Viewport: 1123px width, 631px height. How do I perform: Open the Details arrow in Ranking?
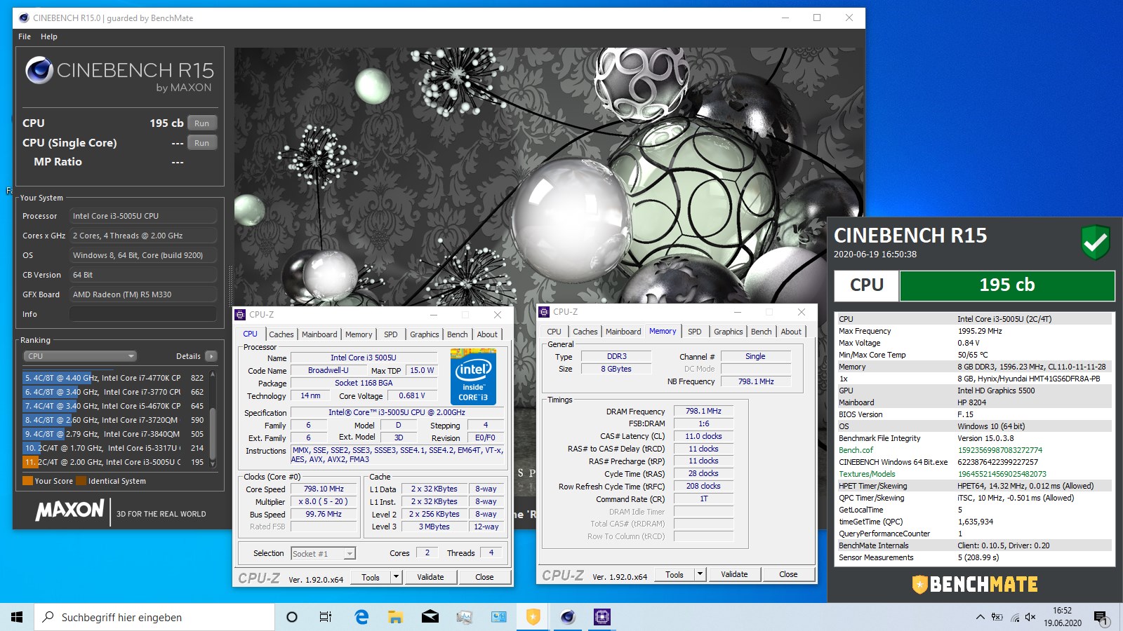coord(211,356)
